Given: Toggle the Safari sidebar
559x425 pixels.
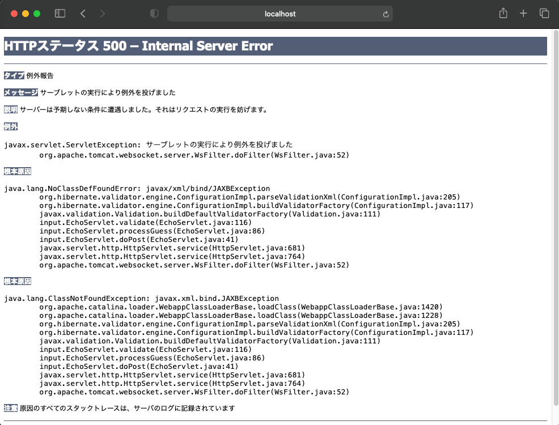Looking at the screenshot, I should (60, 12).
